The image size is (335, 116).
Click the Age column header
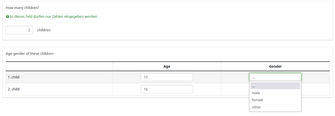167,66
